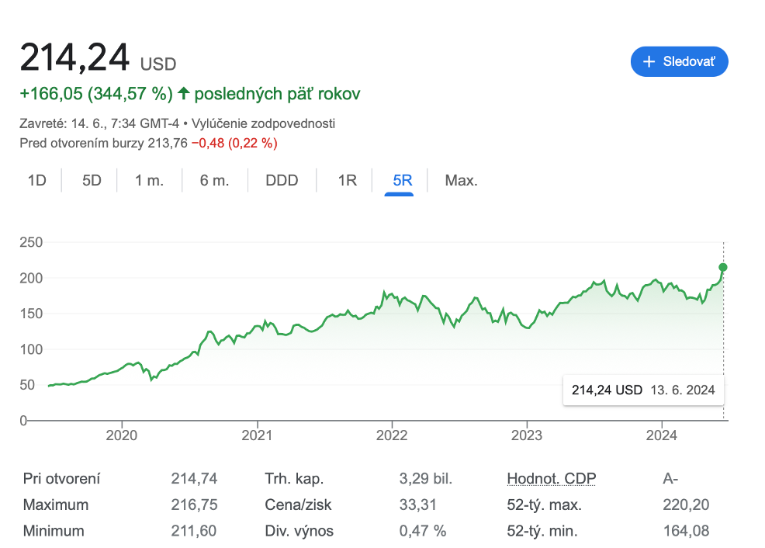Click the plus icon on Sledovať
Screen dimensions: 765x548
650,61
